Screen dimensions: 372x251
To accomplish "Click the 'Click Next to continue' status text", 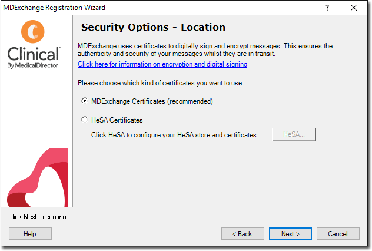I will click(x=39, y=217).
